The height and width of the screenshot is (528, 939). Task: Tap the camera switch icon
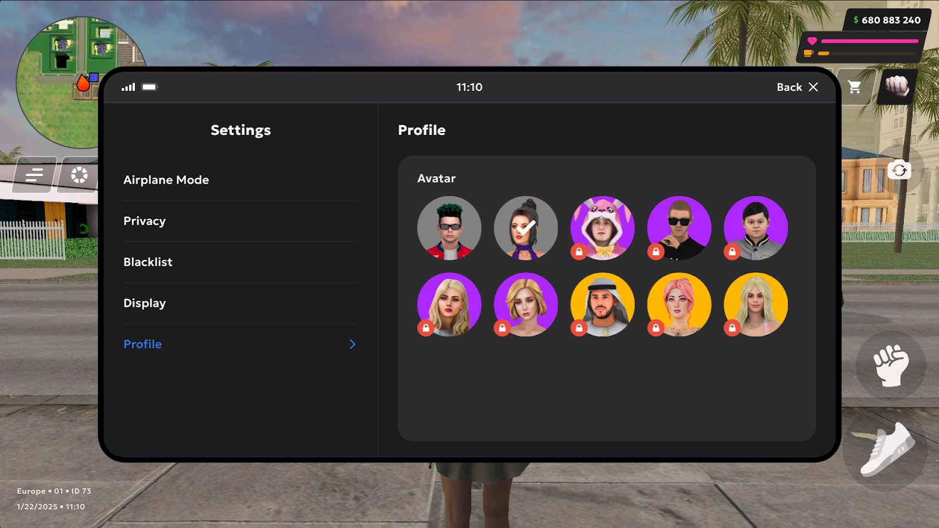[x=899, y=171]
